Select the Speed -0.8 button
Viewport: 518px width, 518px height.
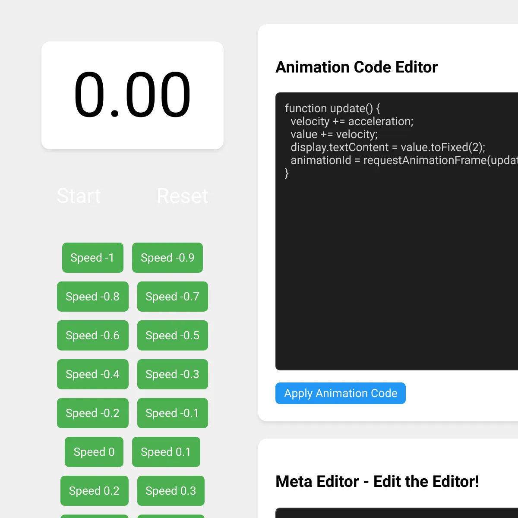coord(93,297)
